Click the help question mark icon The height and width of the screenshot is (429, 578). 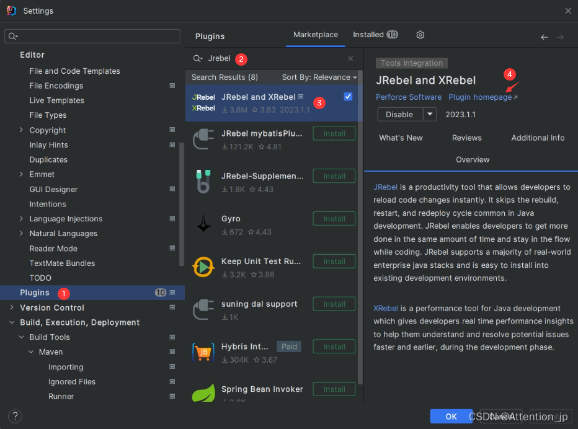pos(14,416)
